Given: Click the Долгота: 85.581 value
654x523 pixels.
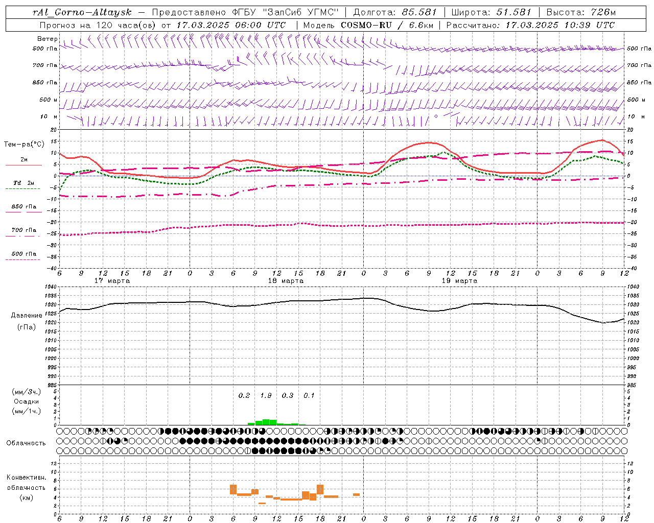Looking at the screenshot, I should click(395, 12).
